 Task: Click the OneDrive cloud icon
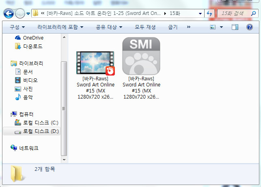(x=18, y=38)
